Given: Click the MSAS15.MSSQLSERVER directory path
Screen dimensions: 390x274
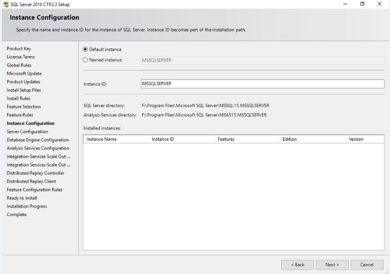Looking at the screenshot, I should (x=204, y=115).
